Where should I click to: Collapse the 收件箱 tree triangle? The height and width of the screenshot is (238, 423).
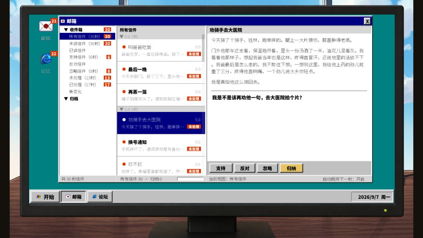click(66, 30)
